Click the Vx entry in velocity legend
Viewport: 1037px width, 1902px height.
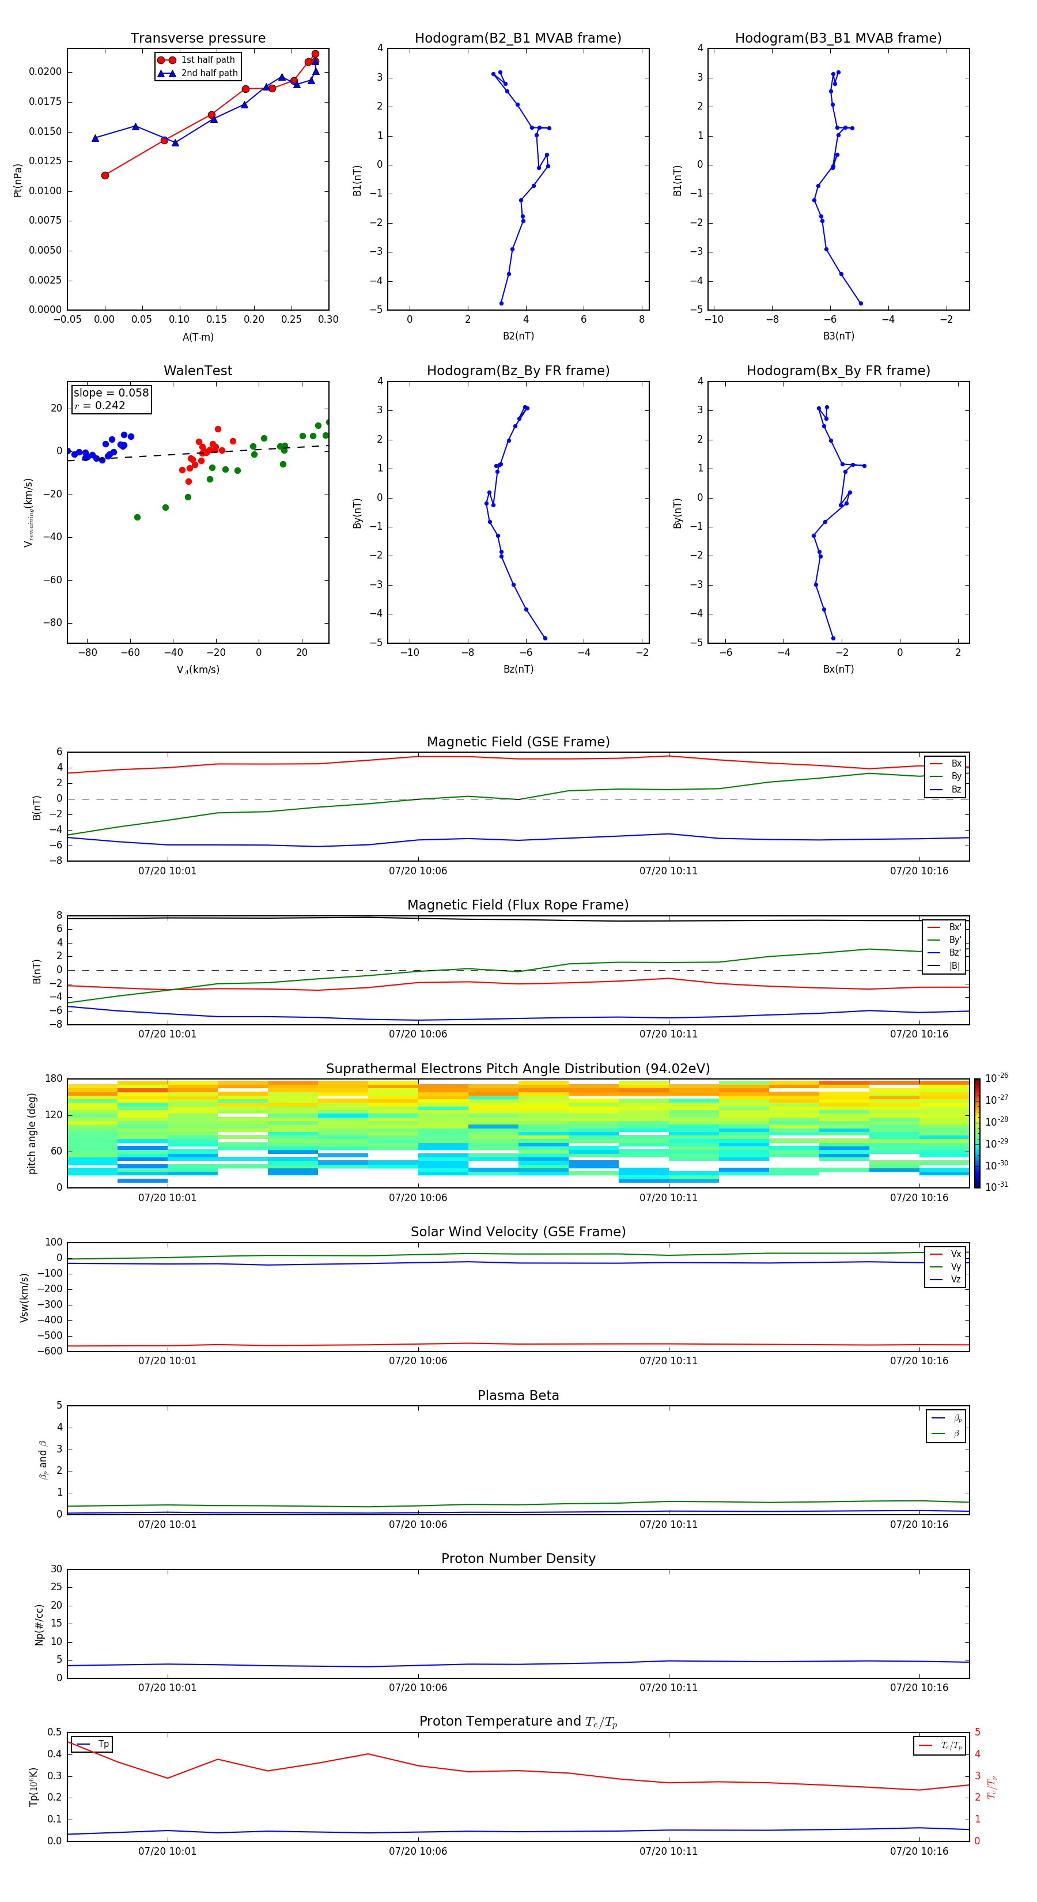point(945,1254)
